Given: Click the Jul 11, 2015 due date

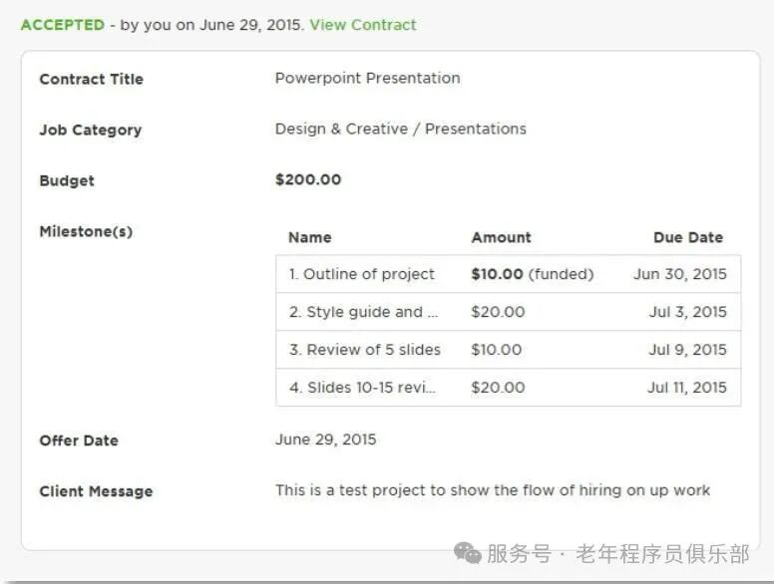Looking at the screenshot, I should (686, 388).
